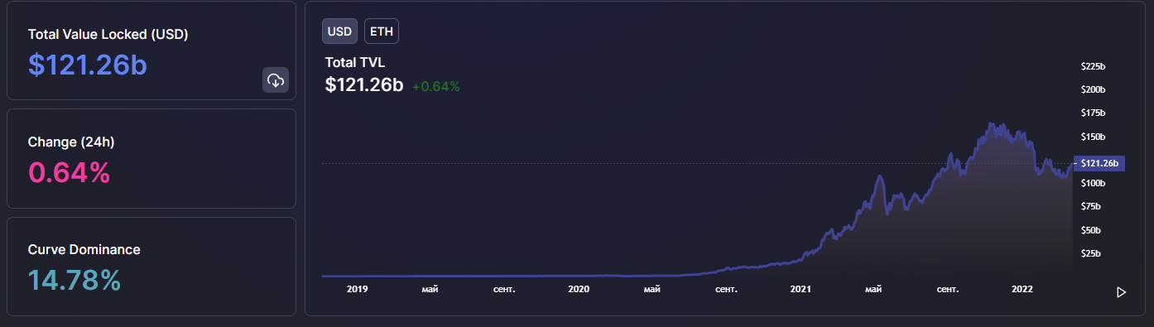
Task: Click the $50b value axis label
Action: coord(1091,230)
